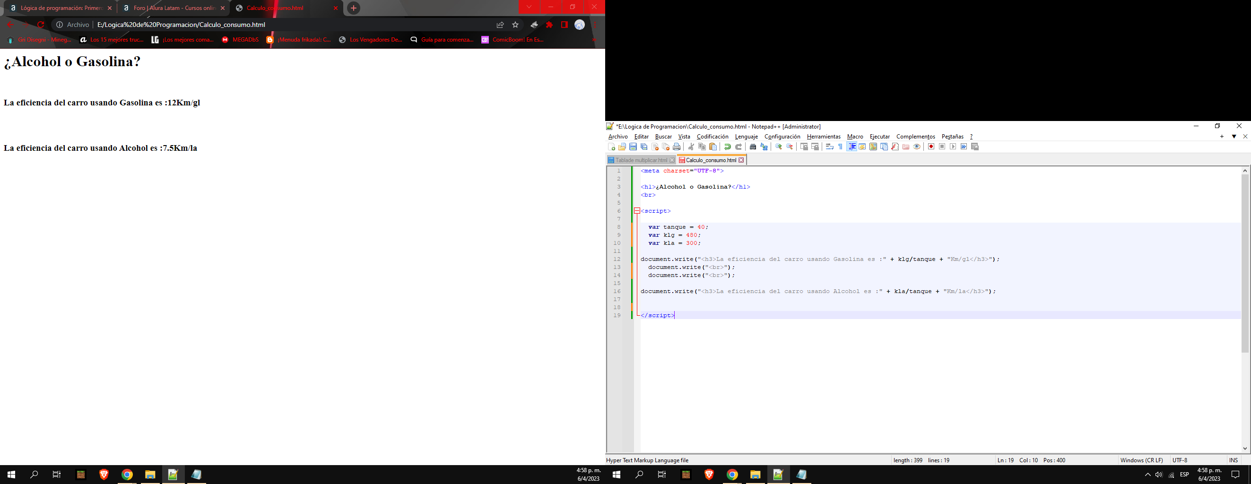Toggle the highlighted indent guide icon

pos(852,147)
